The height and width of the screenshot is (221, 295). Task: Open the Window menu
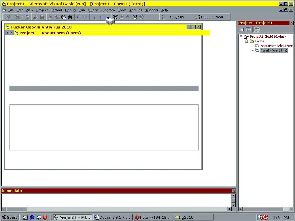151,10
